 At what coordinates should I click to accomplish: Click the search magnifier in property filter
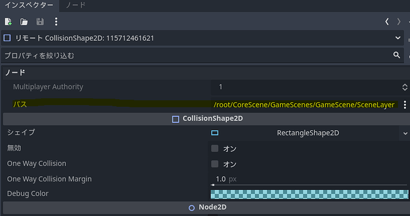[x=397, y=55]
